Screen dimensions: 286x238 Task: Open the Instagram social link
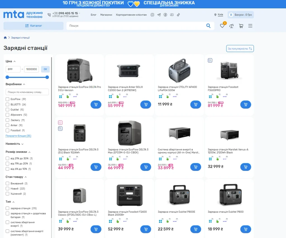point(152,15)
